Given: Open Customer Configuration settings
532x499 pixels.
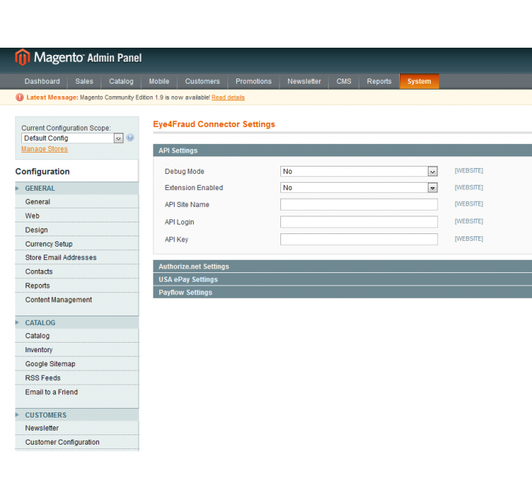Looking at the screenshot, I should click(x=77, y=442).
